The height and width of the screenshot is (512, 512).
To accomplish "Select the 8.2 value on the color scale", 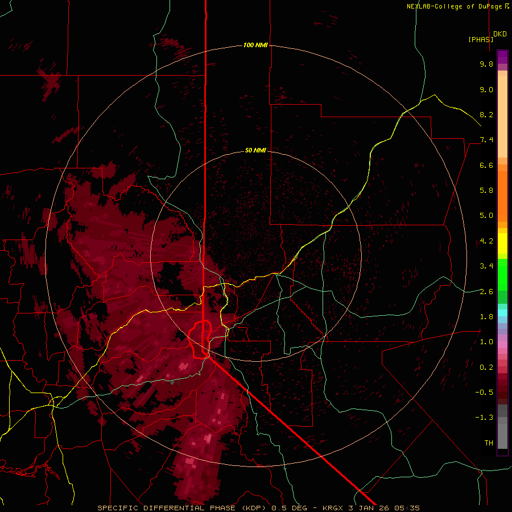I will tap(486, 114).
